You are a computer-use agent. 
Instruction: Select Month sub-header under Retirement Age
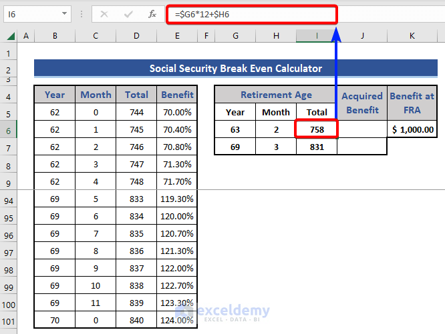[276, 113]
